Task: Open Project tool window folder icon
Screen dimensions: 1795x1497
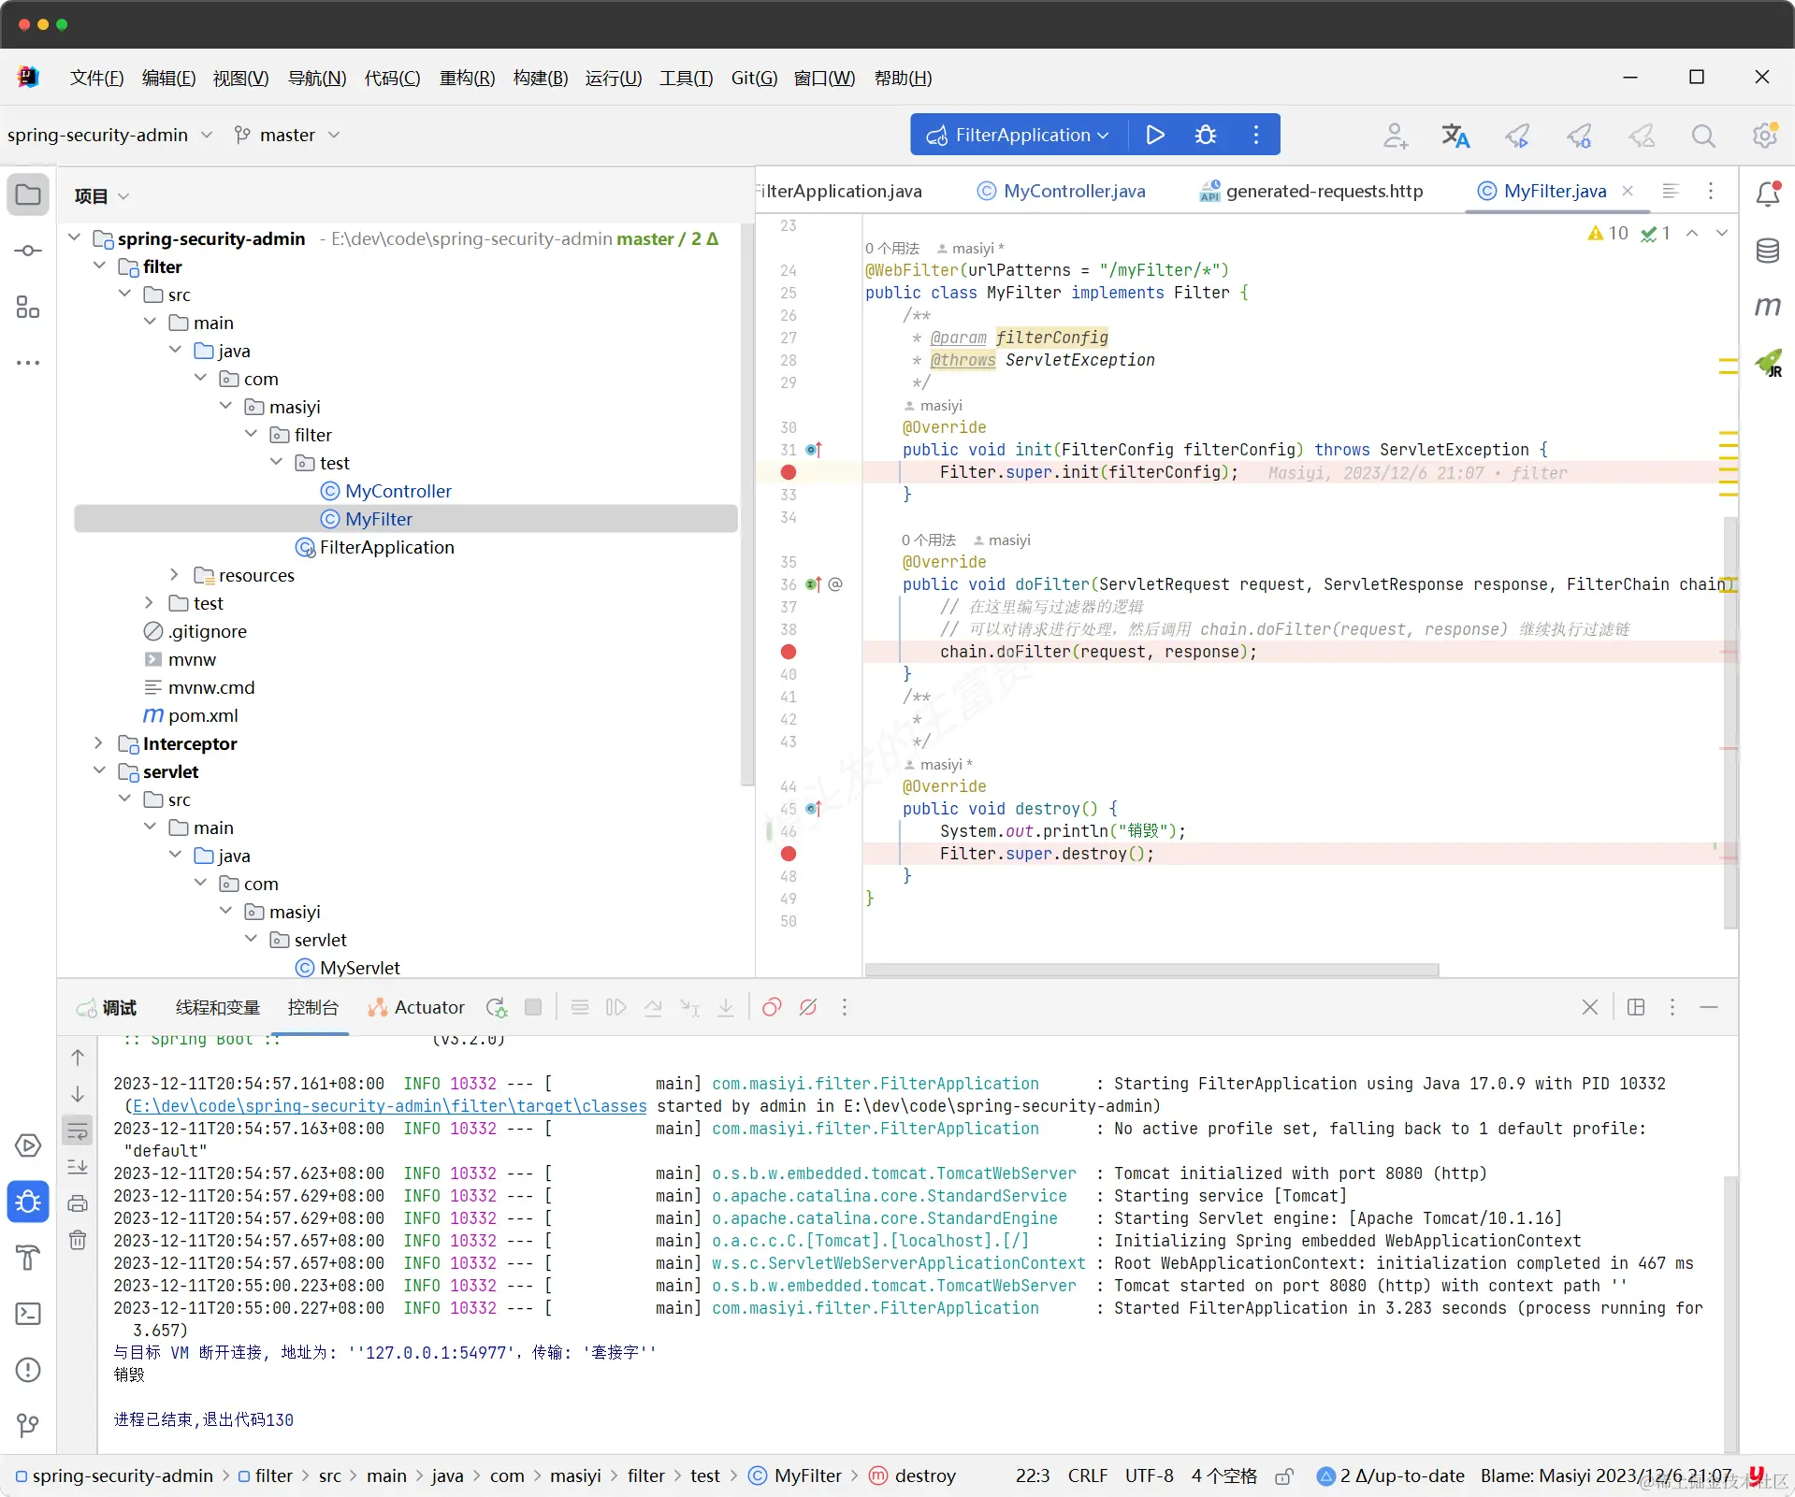Action: tap(28, 195)
